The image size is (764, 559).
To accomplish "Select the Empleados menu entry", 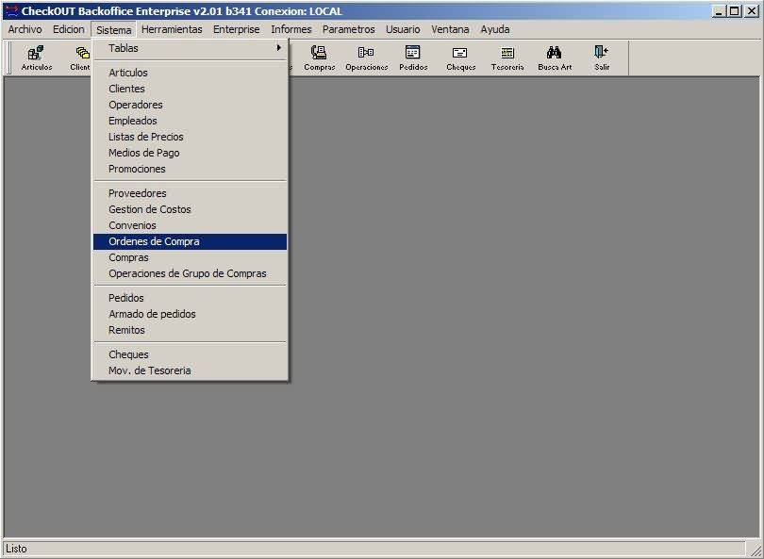I will (x=190, y=121).
